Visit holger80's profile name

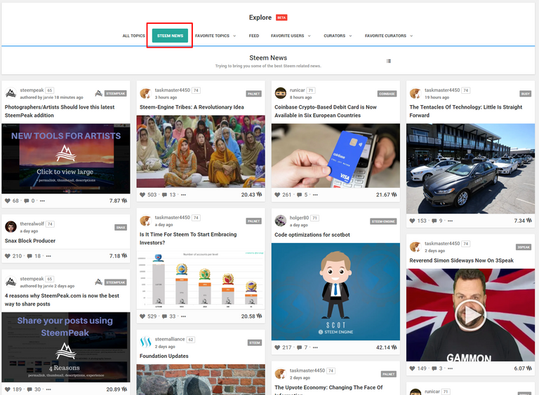(x=299, y=217)
